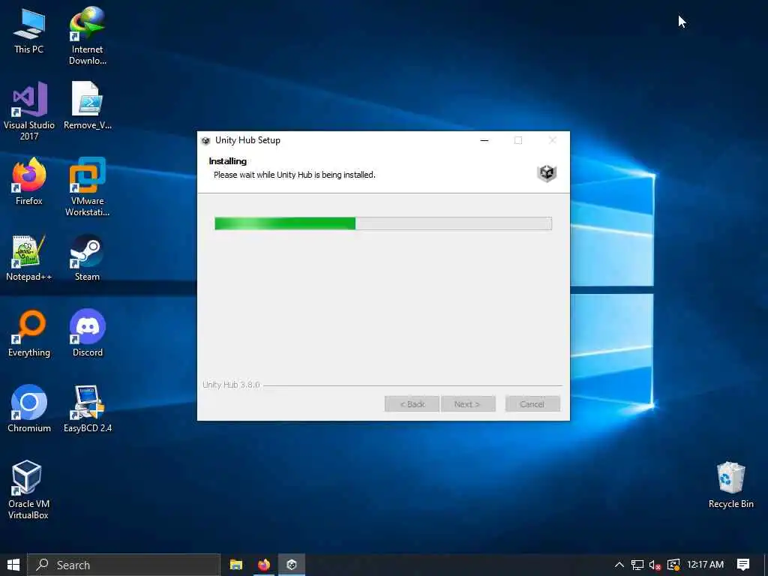Select Steam desktop shortcut
This screenshot has height=576, width=768.
coord(87,258)
